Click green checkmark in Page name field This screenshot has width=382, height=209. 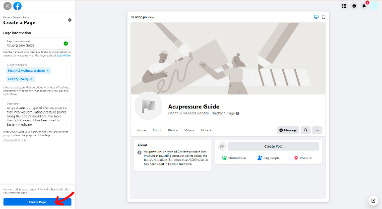pos(66,44)
